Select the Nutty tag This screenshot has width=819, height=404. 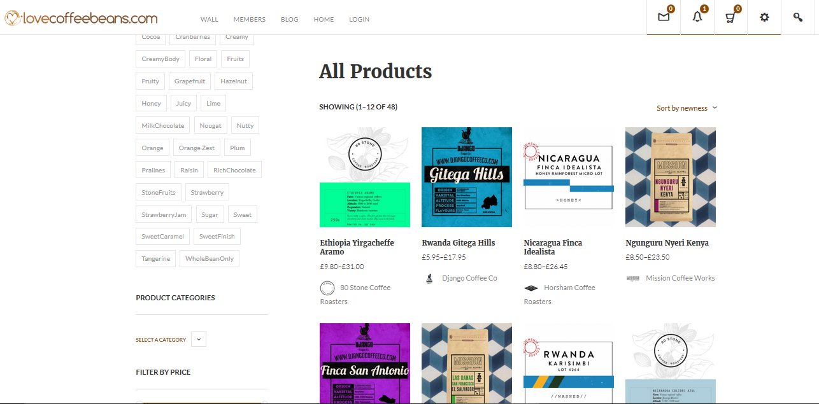245,126
